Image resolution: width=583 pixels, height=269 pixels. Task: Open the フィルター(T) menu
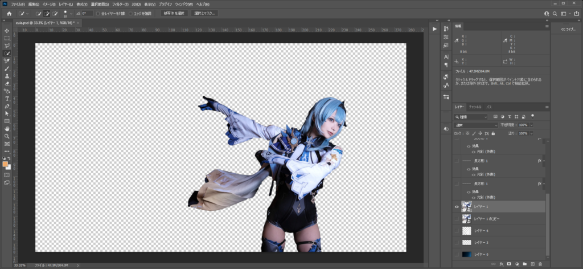click(119, 4)
